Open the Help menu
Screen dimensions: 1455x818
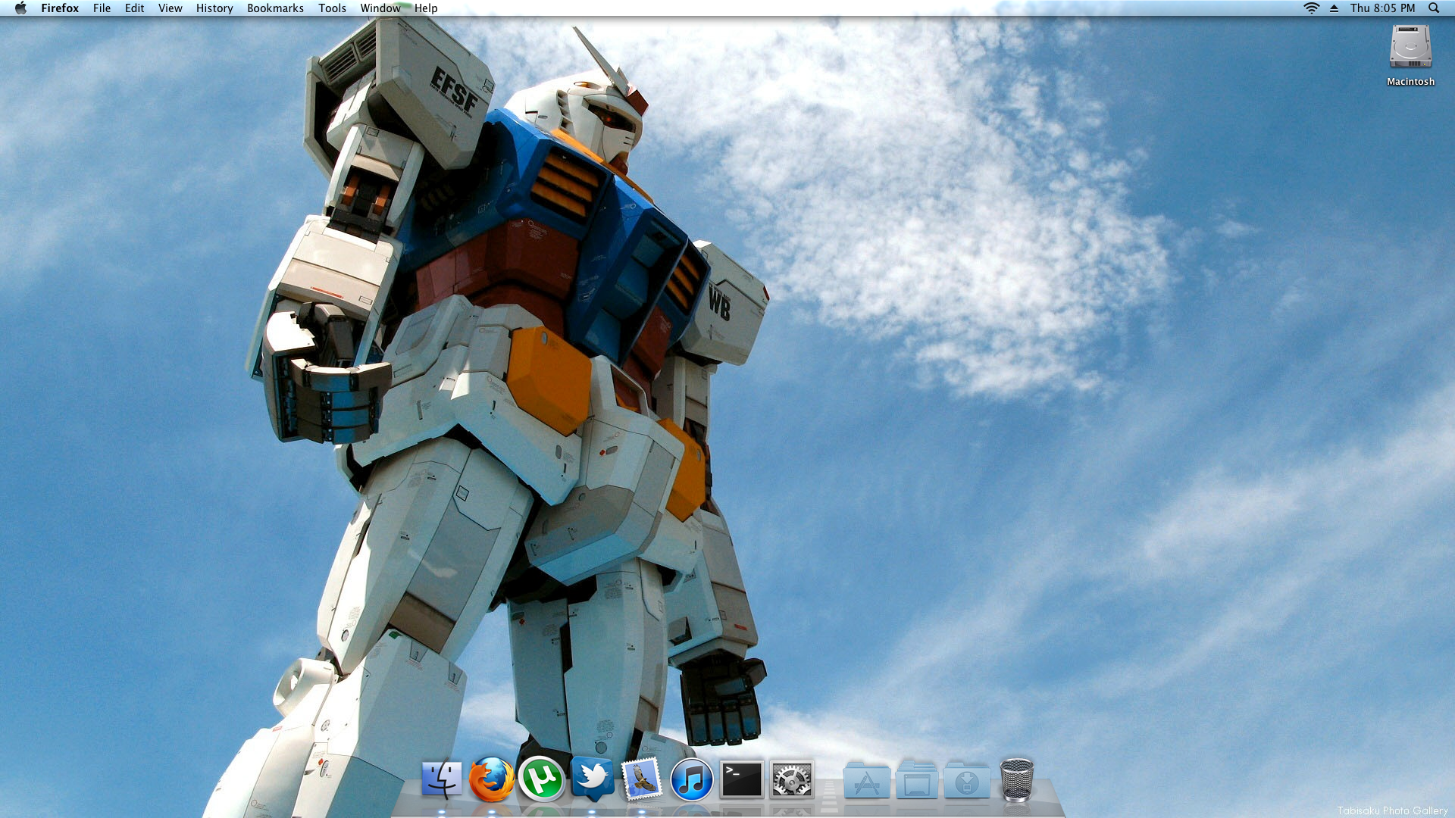(x=426, y=8)
